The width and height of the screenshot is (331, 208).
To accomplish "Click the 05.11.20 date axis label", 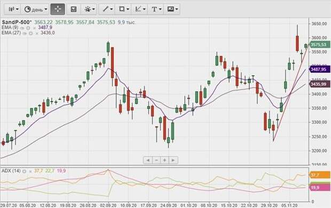I will (x=289, y=205).
